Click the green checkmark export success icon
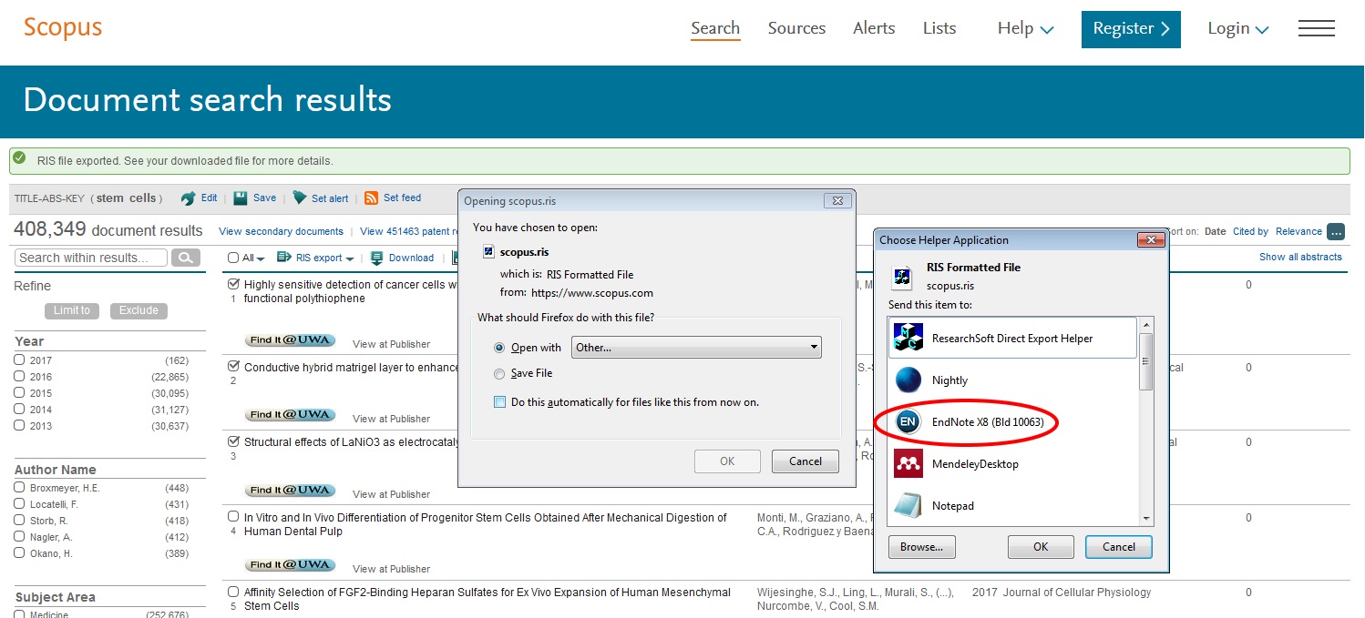This screenshot has width=1365, height=618. [x=20, y=158]
